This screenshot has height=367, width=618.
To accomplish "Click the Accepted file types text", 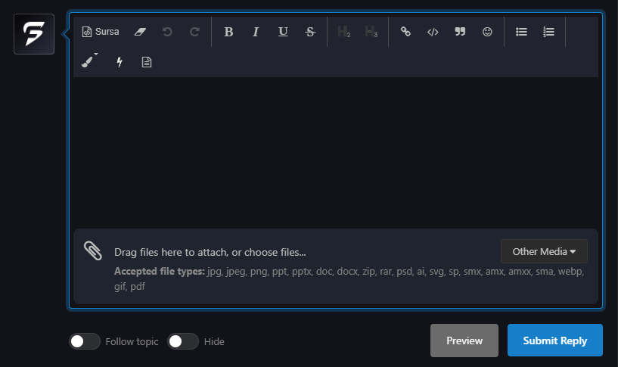I will tap(160, 271).
